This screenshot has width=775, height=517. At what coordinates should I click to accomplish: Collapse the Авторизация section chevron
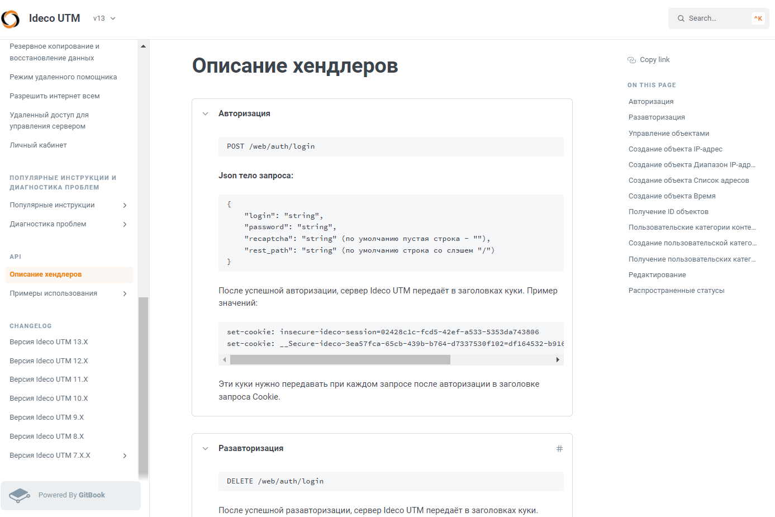pyautogui.click(x=206, y=113)
